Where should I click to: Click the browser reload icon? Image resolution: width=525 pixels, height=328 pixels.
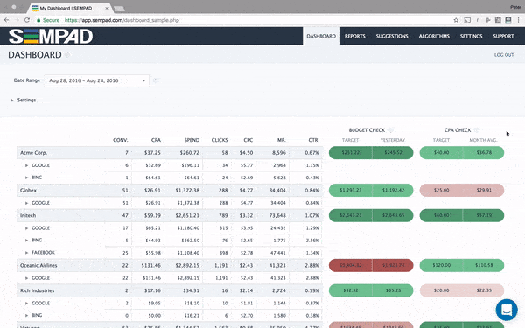pos(27,20)
